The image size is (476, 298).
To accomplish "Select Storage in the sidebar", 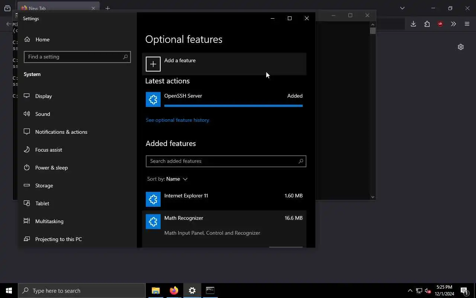I will click(x=77, y=186).
